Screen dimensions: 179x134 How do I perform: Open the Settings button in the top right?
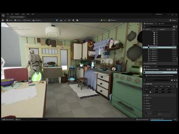pyautogui.click(x=173, y=20)
